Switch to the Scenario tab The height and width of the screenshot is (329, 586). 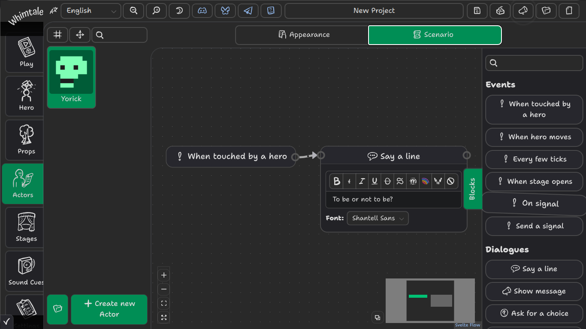click(435, 35)
